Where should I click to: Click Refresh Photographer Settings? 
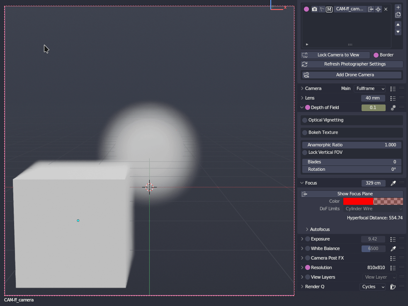coord(352,64)
